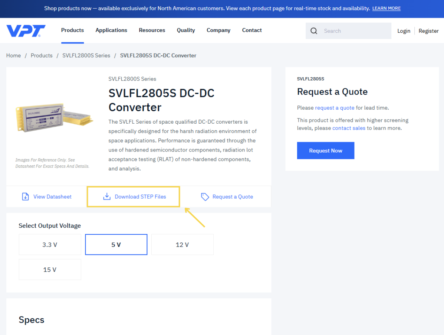Image resolution: width=444 pixels, height=335 pixels.
Task: Click the Login link
Action: (404, 31)
